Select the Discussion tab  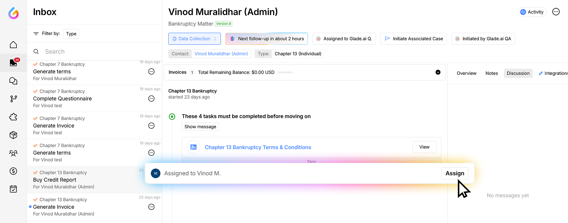tap(518, 73)
